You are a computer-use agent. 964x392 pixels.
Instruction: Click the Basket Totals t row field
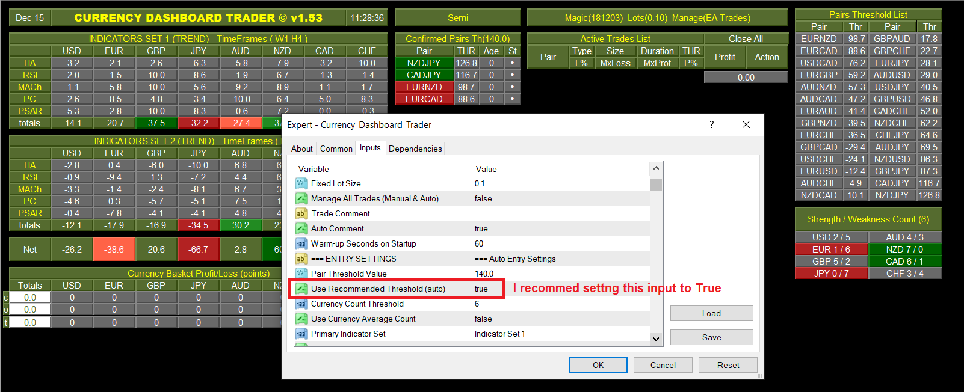coord(29,322)
